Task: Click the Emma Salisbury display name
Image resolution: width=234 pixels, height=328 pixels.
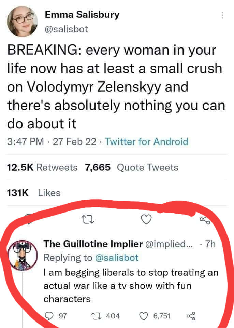Action: pos(82,15)
